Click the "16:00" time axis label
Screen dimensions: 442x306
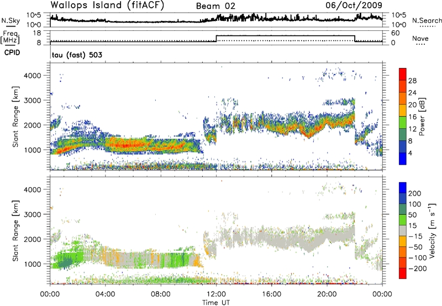(271, 294)
